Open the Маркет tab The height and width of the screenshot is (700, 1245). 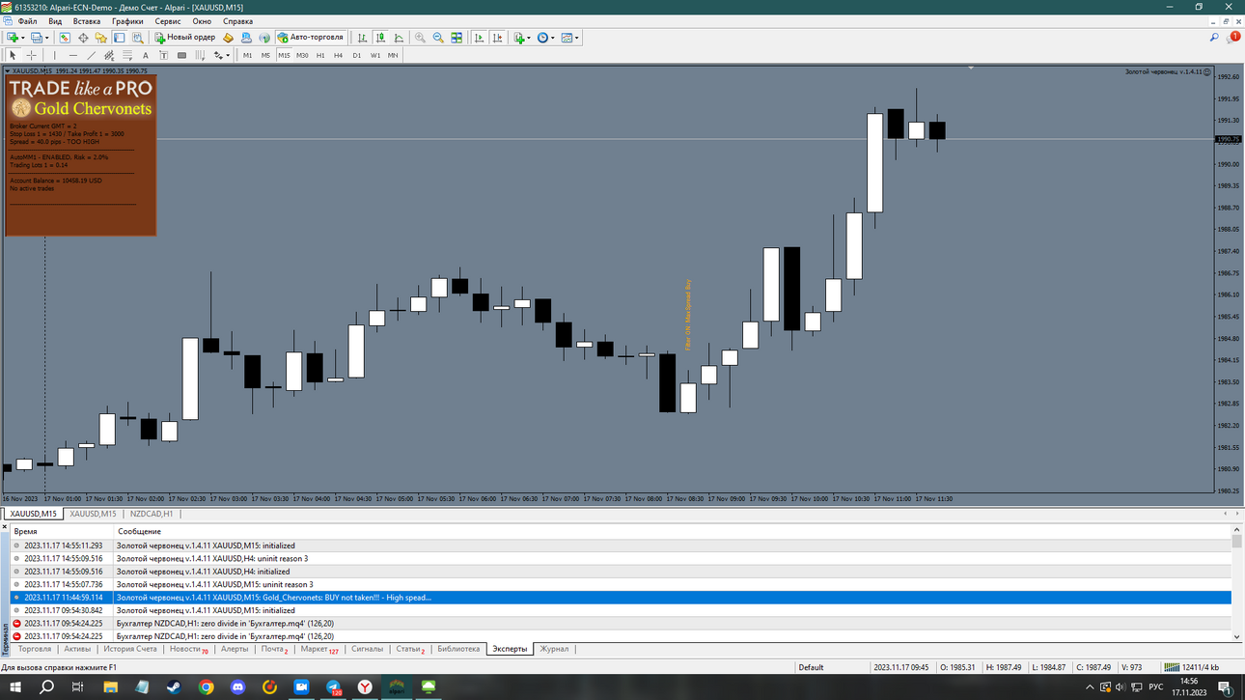tap(318, 649)
